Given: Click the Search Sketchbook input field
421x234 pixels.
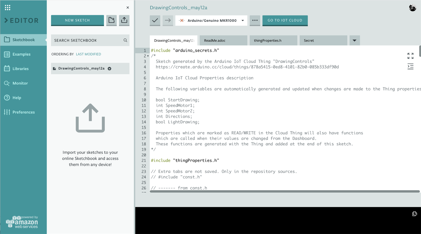Looking at the screenshot, I should 87,40.
